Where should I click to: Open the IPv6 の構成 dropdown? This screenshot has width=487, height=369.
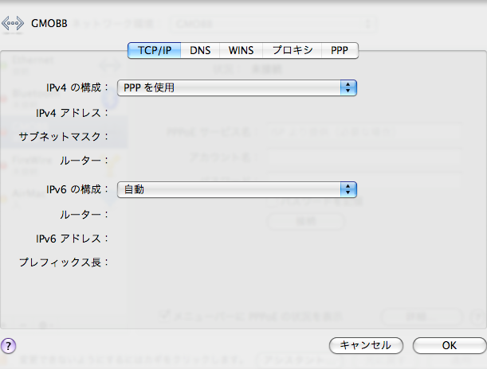(x=237, y=189)
